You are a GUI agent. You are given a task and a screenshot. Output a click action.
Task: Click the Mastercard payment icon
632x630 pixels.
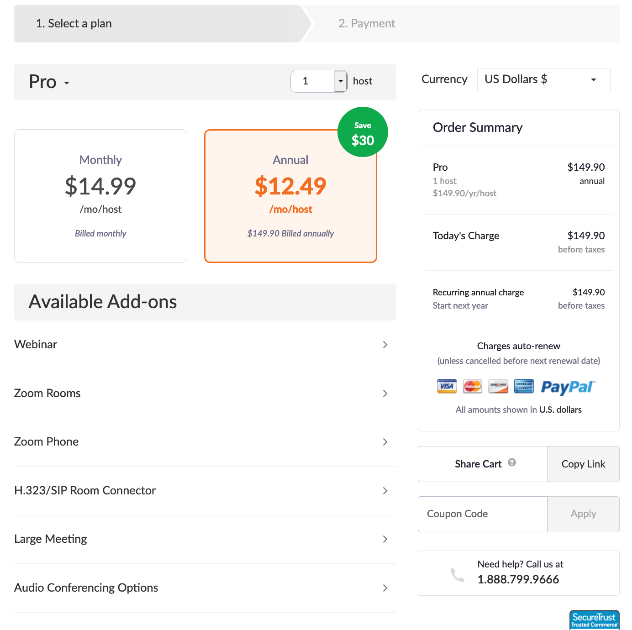472,386
